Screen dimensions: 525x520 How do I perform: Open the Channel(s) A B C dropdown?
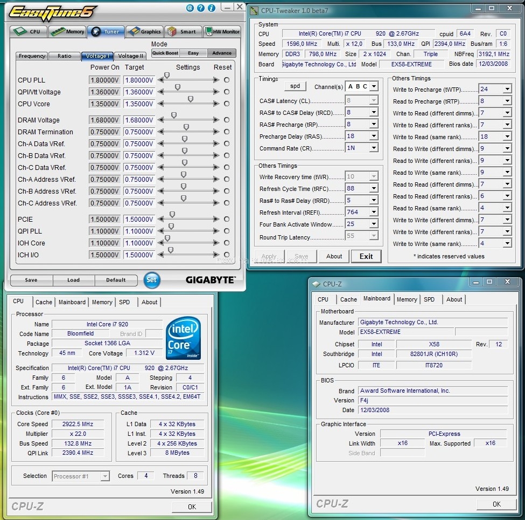coord(374,86)
